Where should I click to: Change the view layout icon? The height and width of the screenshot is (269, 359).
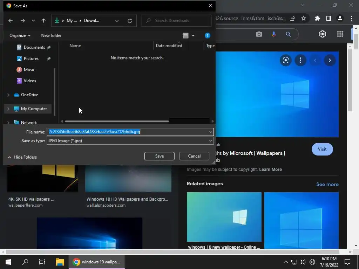pyautogui.click(x=186, y=35)
